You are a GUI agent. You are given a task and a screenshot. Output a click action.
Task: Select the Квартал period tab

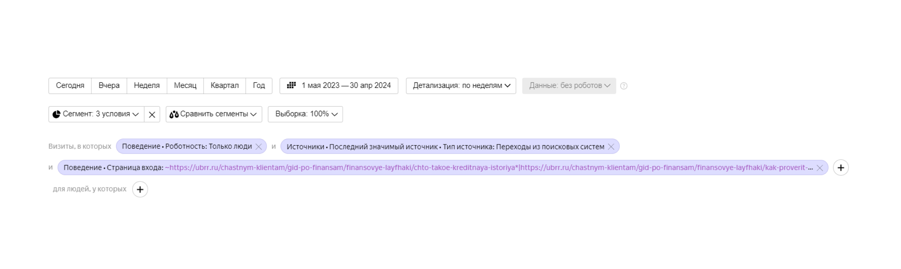pos(225,86)
